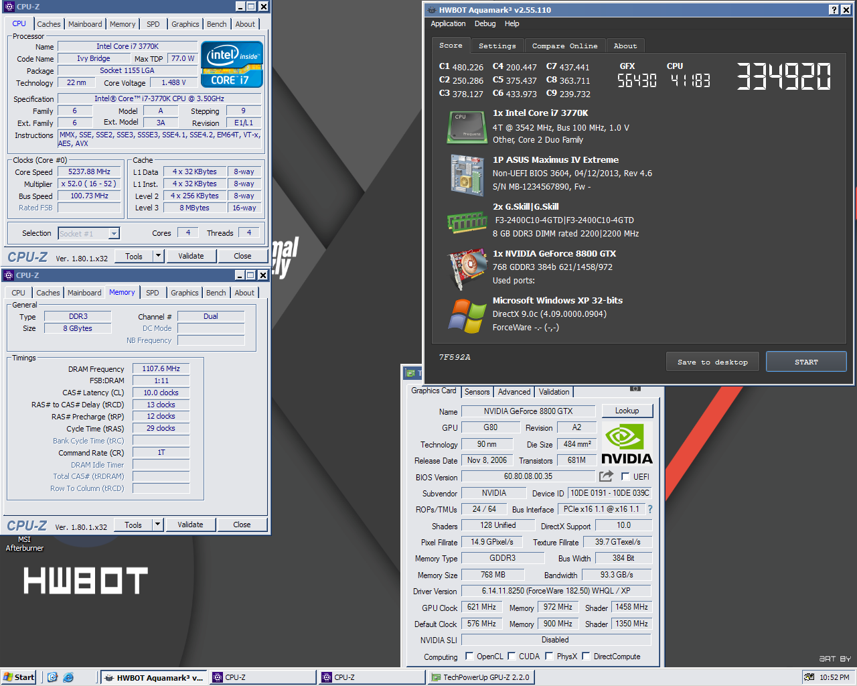Click the camera screenshot icon in GPU-Z
This screenshot has height=686, width=857.
pyautogui.click(x=635, y=389)
